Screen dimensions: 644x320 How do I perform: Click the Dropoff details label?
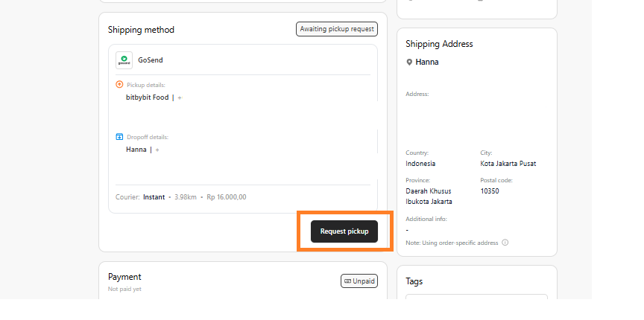click(x=148, y=137)
